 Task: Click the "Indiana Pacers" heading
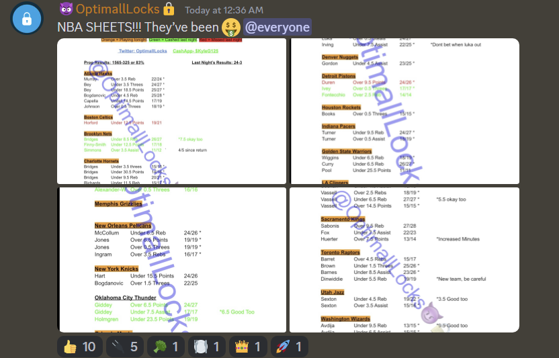tap(339, 126)
